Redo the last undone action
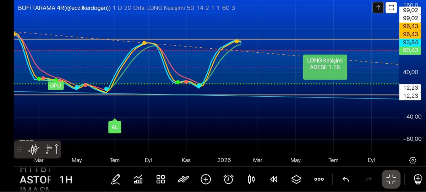 pos(368,179)
